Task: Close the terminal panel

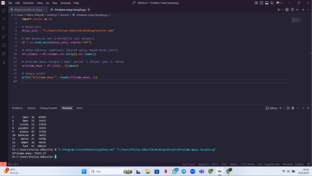Action: tap(308, 108)
